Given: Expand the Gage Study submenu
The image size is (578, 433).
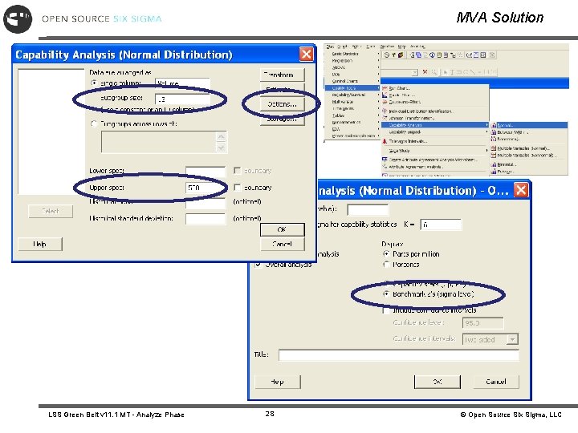Looking at the screenshot, I should [435, 151].
